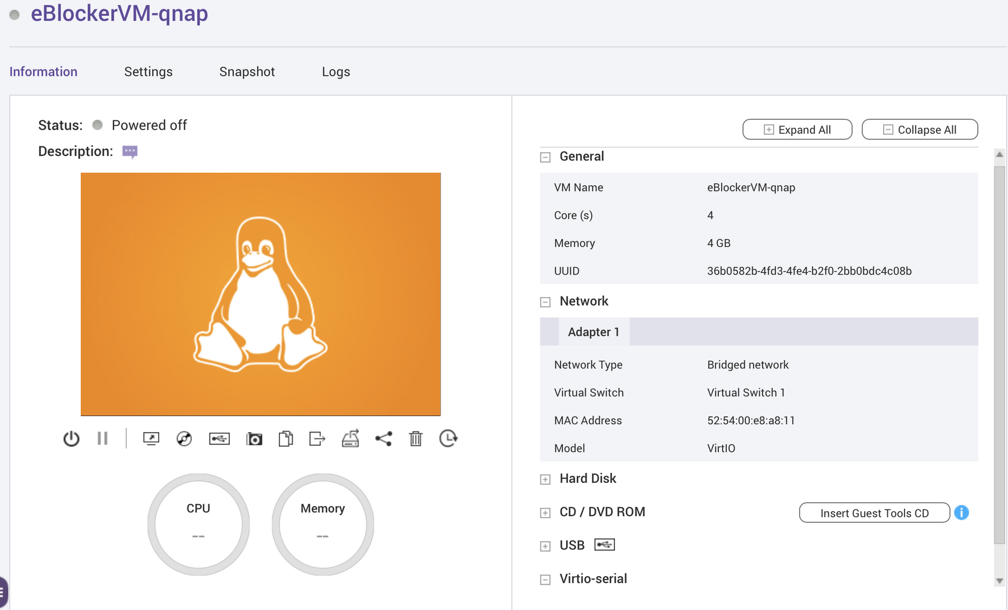Image resolution: width=1008 pixels, height=610 pixels.
Task: Open the Snapshot tab
Action: pos(247,72)
